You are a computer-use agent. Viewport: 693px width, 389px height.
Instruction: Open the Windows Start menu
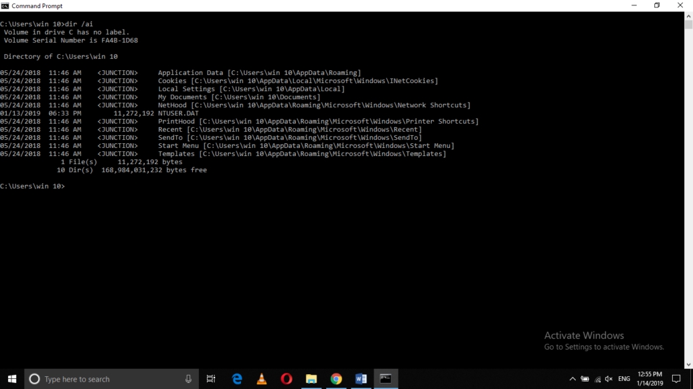[12, 379]
